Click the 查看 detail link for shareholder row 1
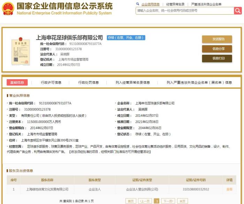This screenshot has width=244, height=204. (229, 189)
